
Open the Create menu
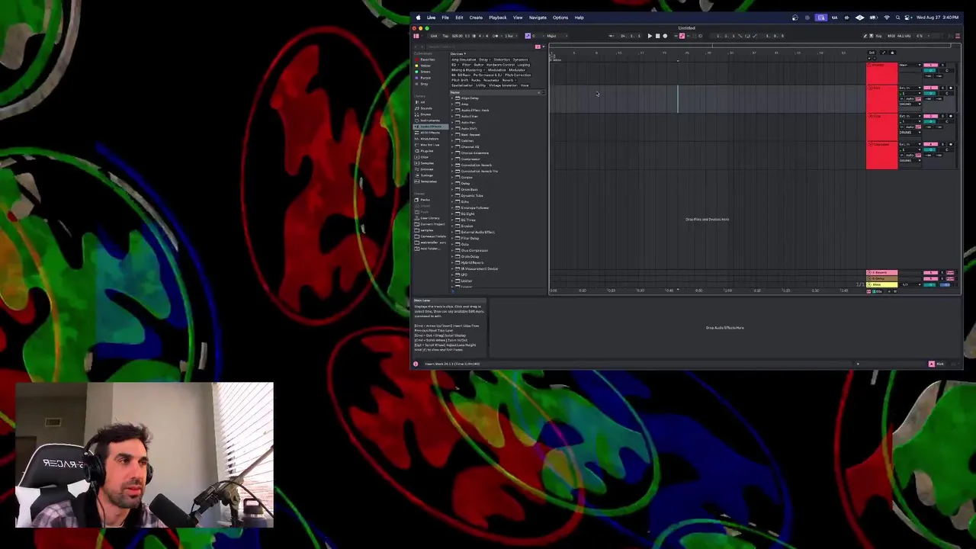coord(476,18)
